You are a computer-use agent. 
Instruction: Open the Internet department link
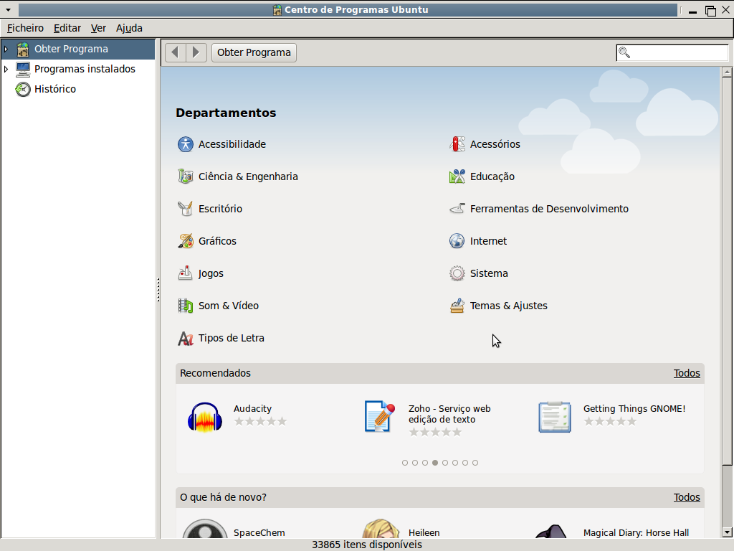(x=488, y=241)
